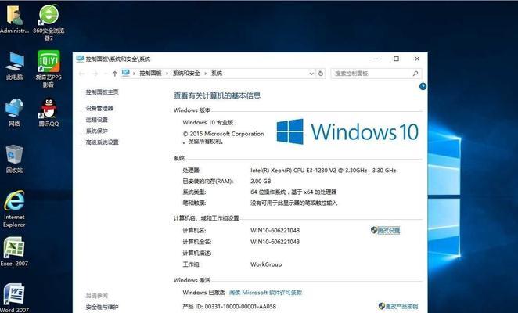Select 控制面板 breadcrumb segment
The width and height of the screenshot is (518, 313).
[151, 74]
